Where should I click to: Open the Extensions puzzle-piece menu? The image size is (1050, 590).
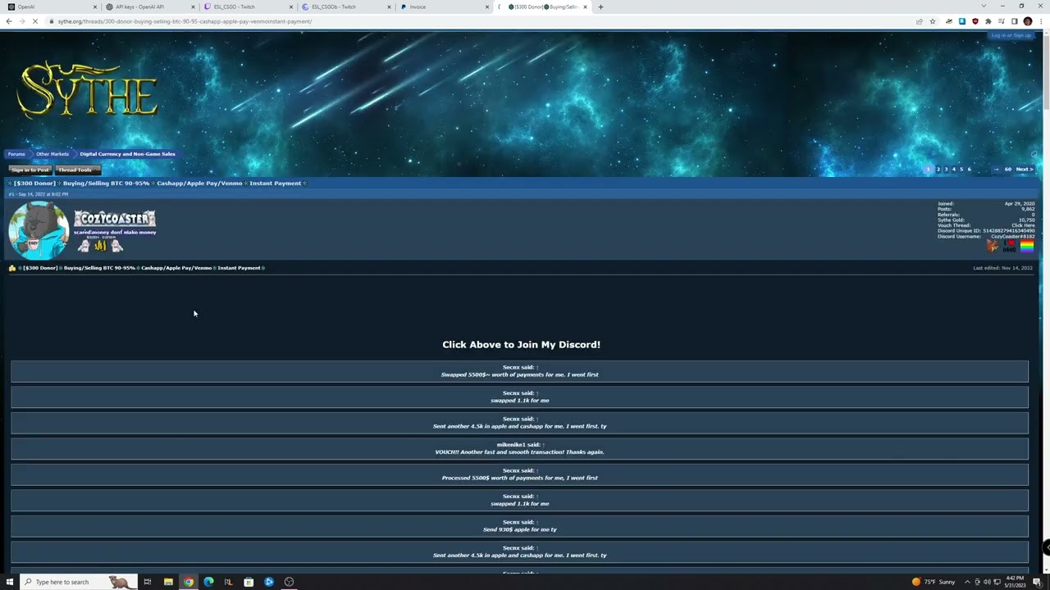988,21
